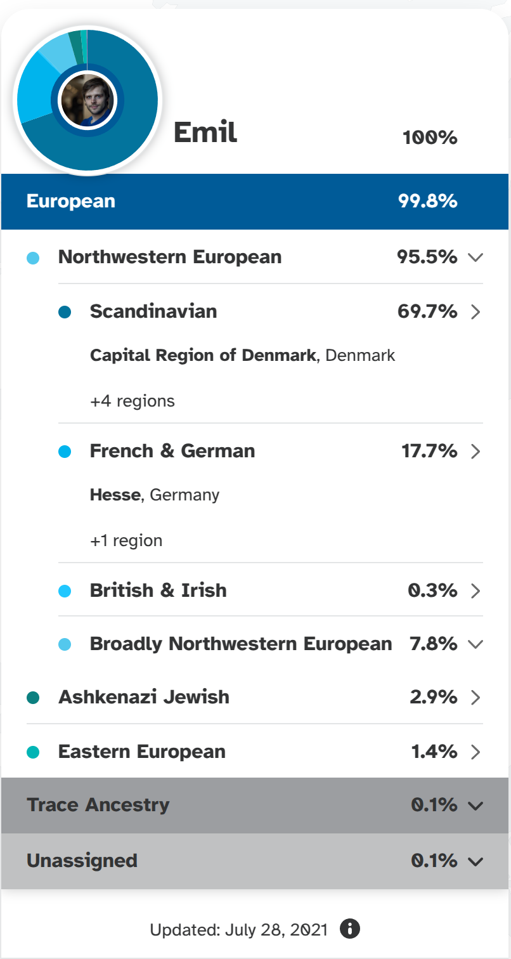Click Emil's profile photo in the chart
The height and width of the screenshot is (959, 511).
87,100
